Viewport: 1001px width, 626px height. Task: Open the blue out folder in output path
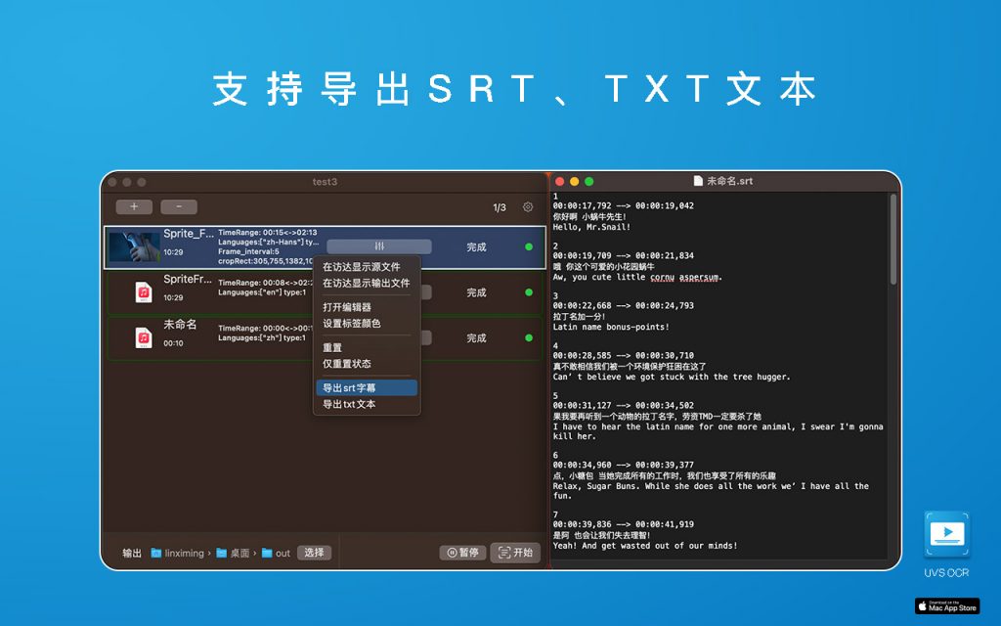(x=266, y=553)
